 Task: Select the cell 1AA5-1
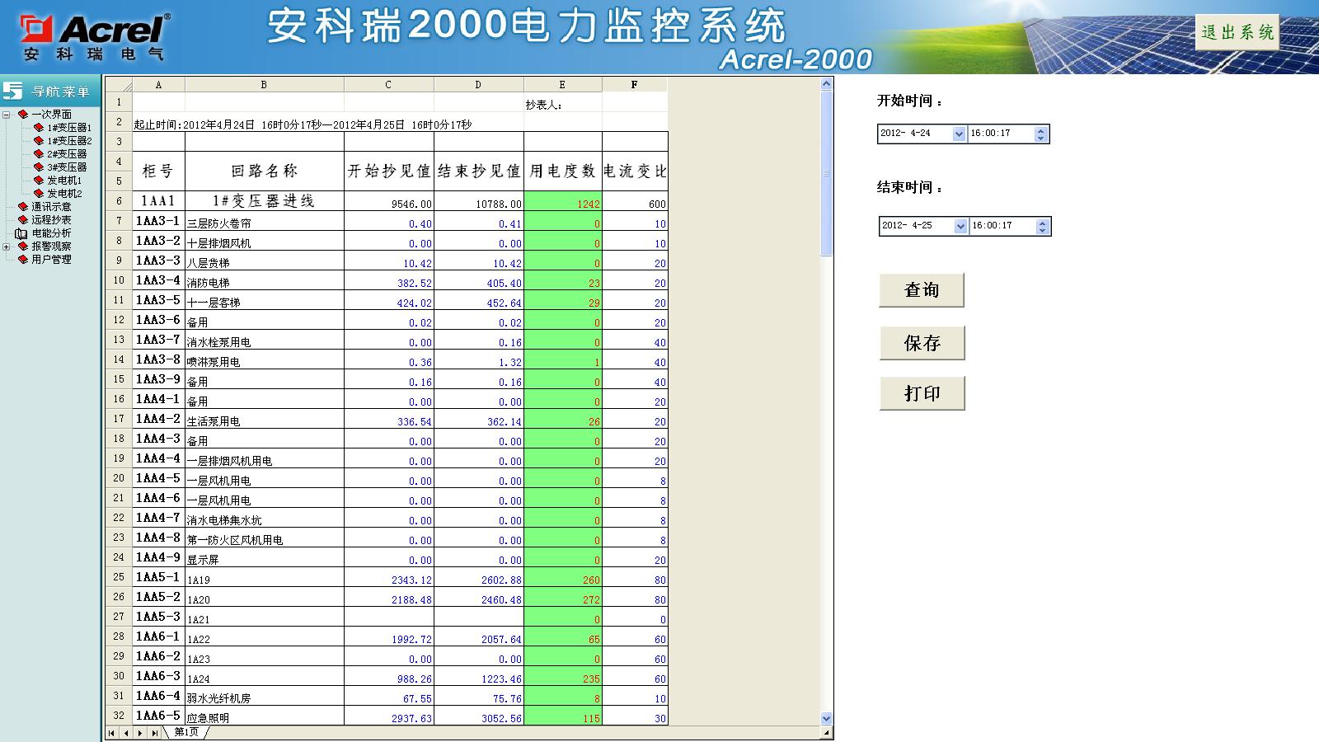pos(158,577)
